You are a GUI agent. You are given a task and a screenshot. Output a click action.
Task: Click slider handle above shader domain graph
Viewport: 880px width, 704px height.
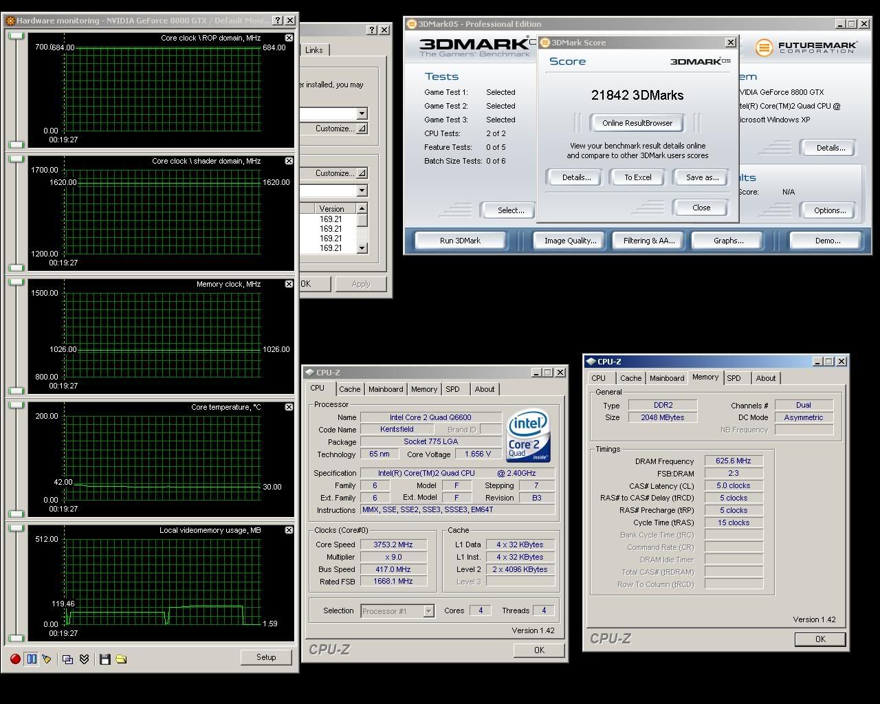pyautogui.click(x=16, y=159)
